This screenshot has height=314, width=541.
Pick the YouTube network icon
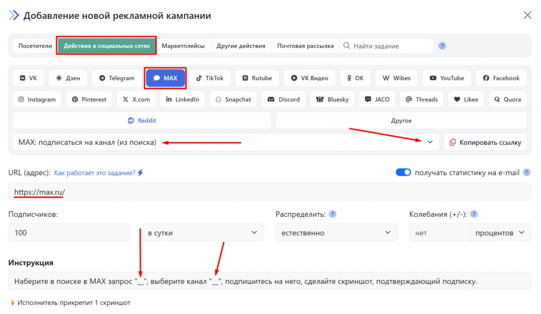click(x=446, y=78)
